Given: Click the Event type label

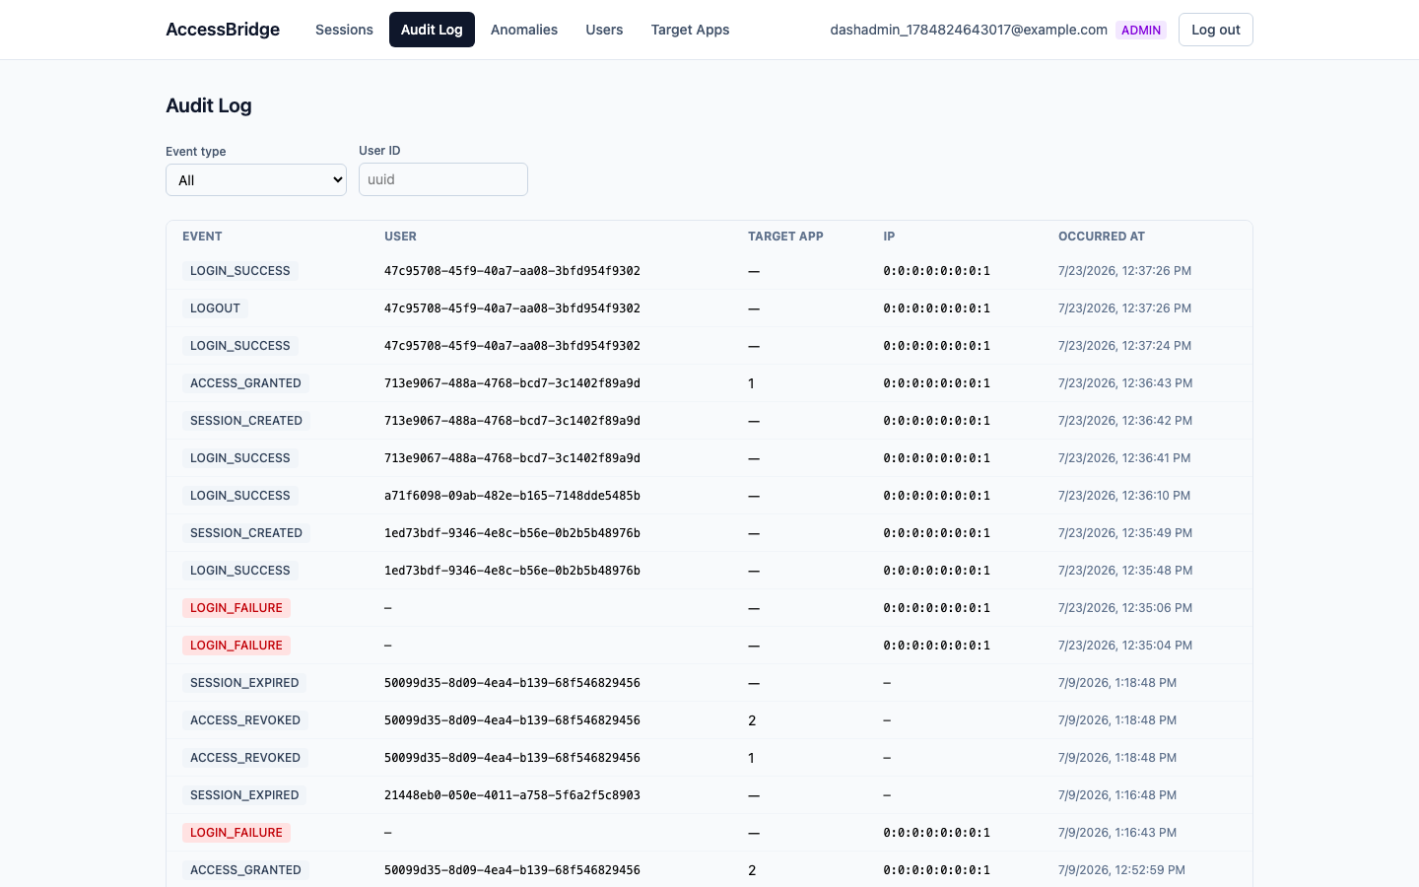Looking at the screenshot, I should (x=195, y=152).
